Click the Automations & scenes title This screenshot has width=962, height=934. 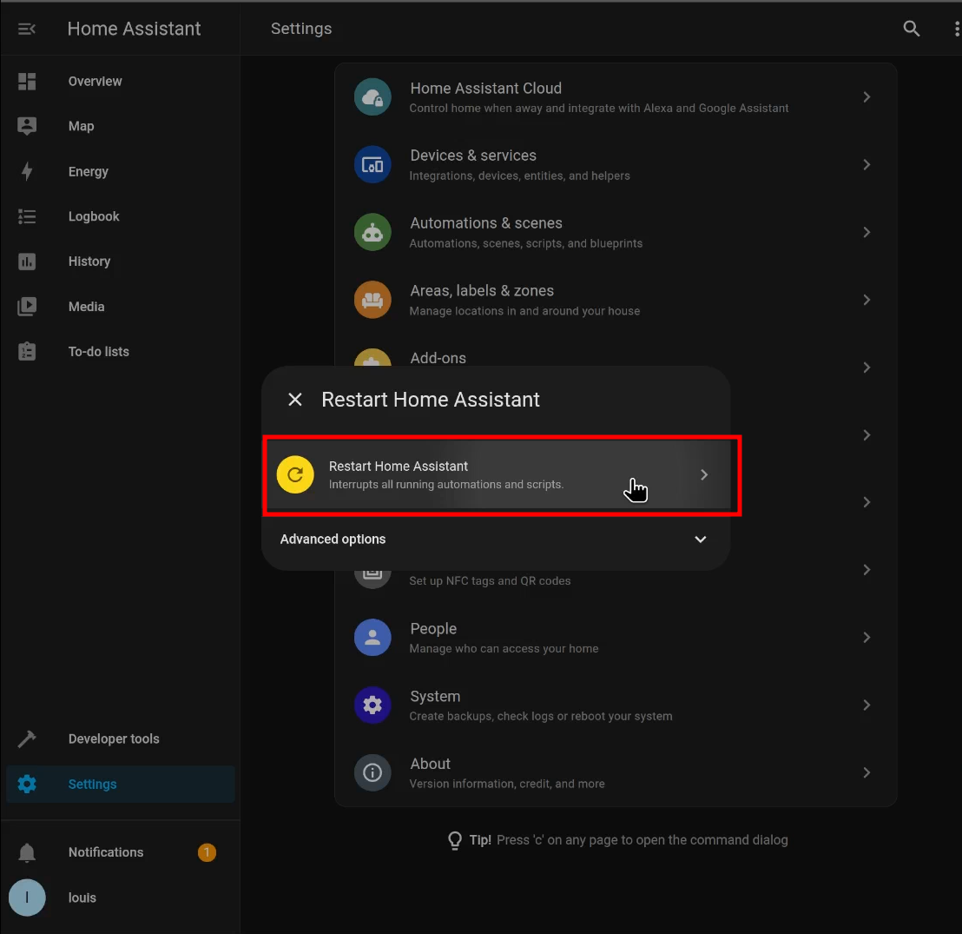pos(486,223)
